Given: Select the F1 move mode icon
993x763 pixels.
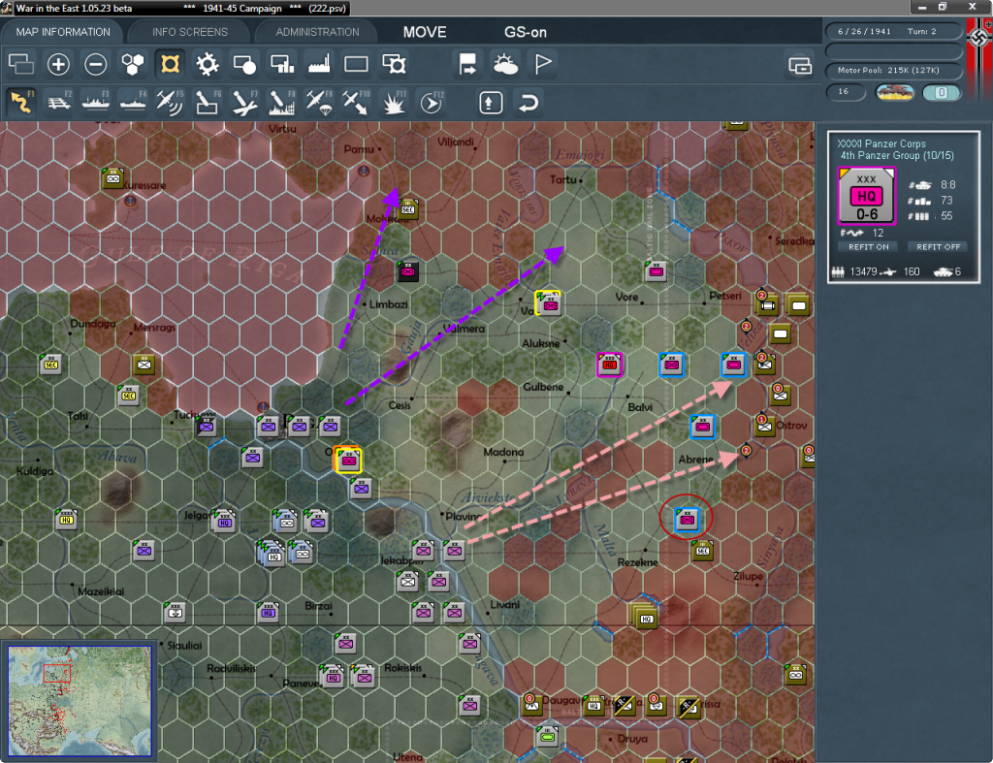Looking at the screenshot, I should [21, 102].
